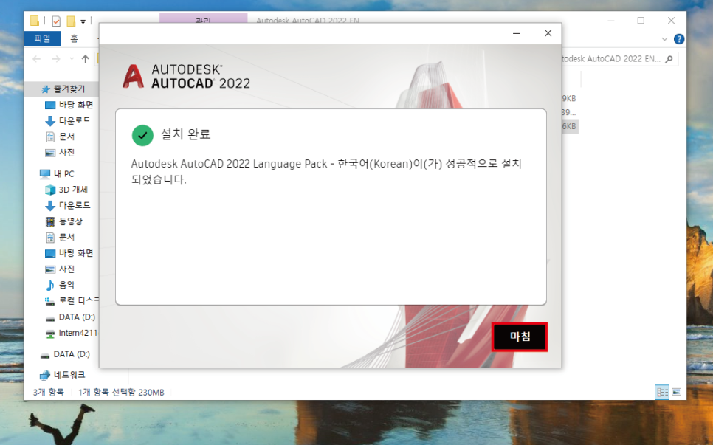Open 사진 under 내 PC

[60, 269]
